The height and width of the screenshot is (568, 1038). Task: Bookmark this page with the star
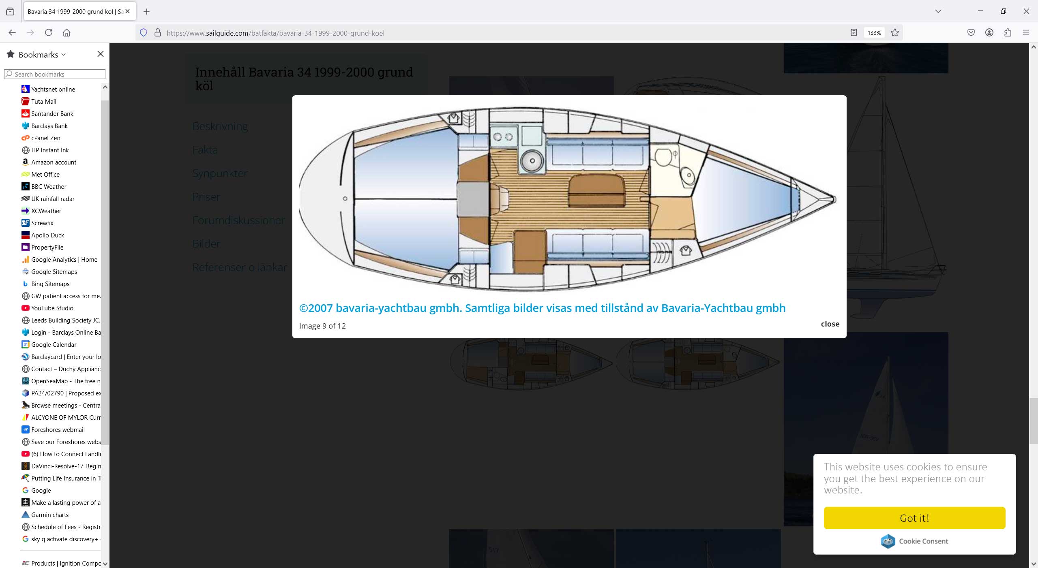(x=895, y=33)
